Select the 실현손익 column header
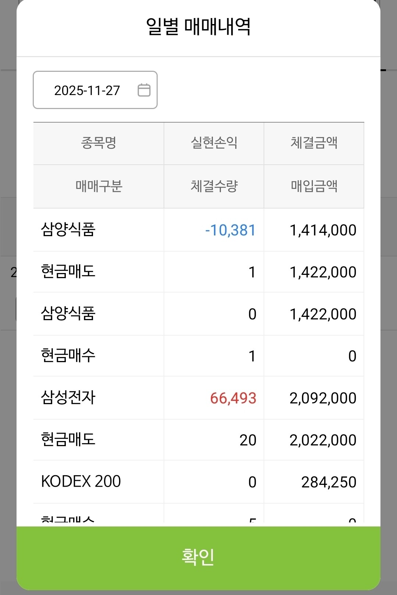Viewport: 397px width, 595px height. 214,143
